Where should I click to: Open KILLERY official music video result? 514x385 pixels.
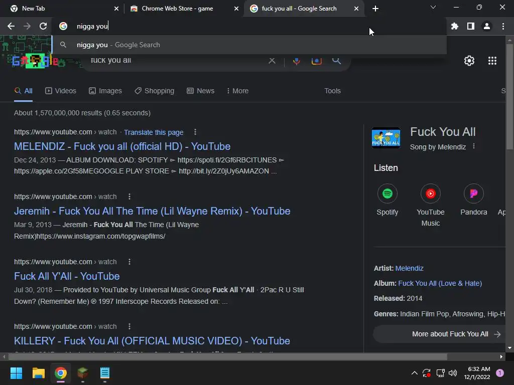(152, 341)
